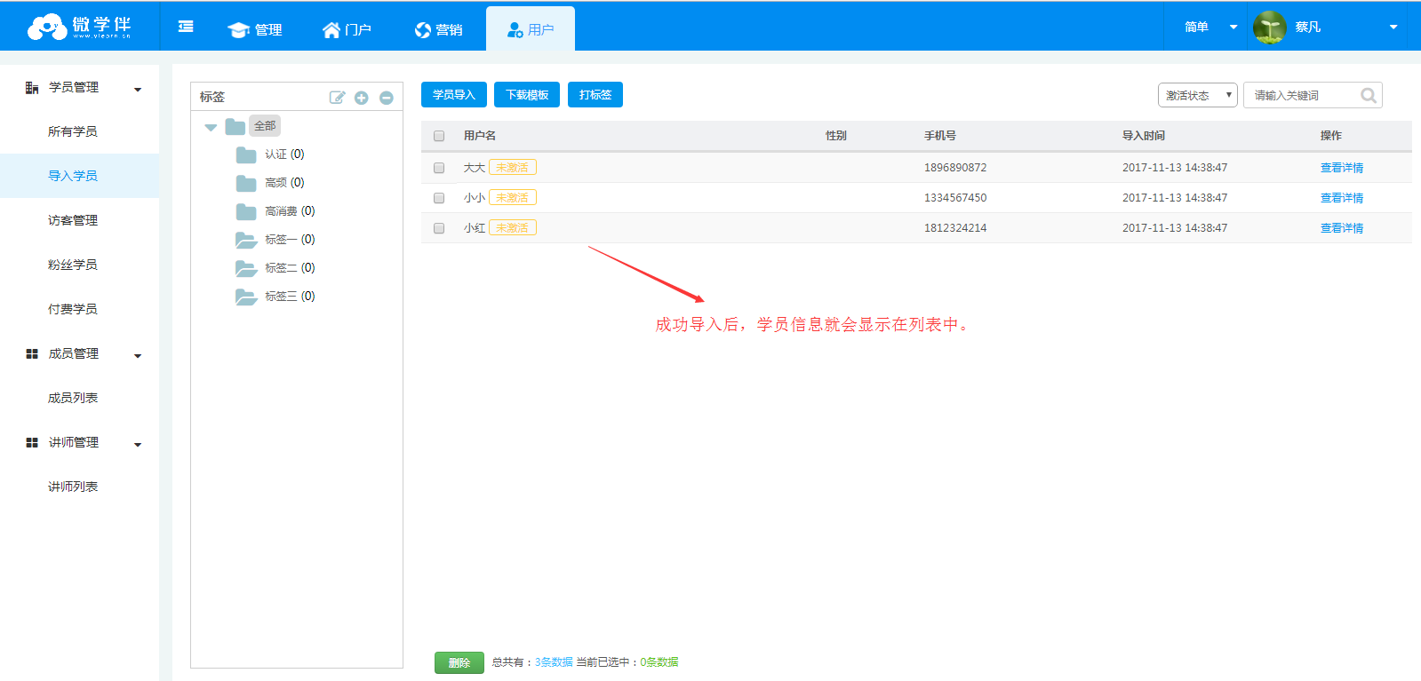This screenshot has height=681, width=1421.
Task: Toggle the sidebar collapse menu icon
Action: coord(186,28)
